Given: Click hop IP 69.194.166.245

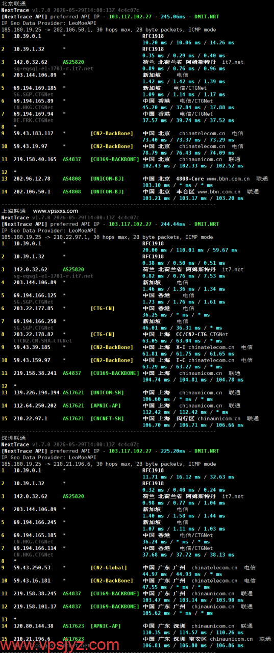Looking at the screenshot, I should tap(35, 522).
